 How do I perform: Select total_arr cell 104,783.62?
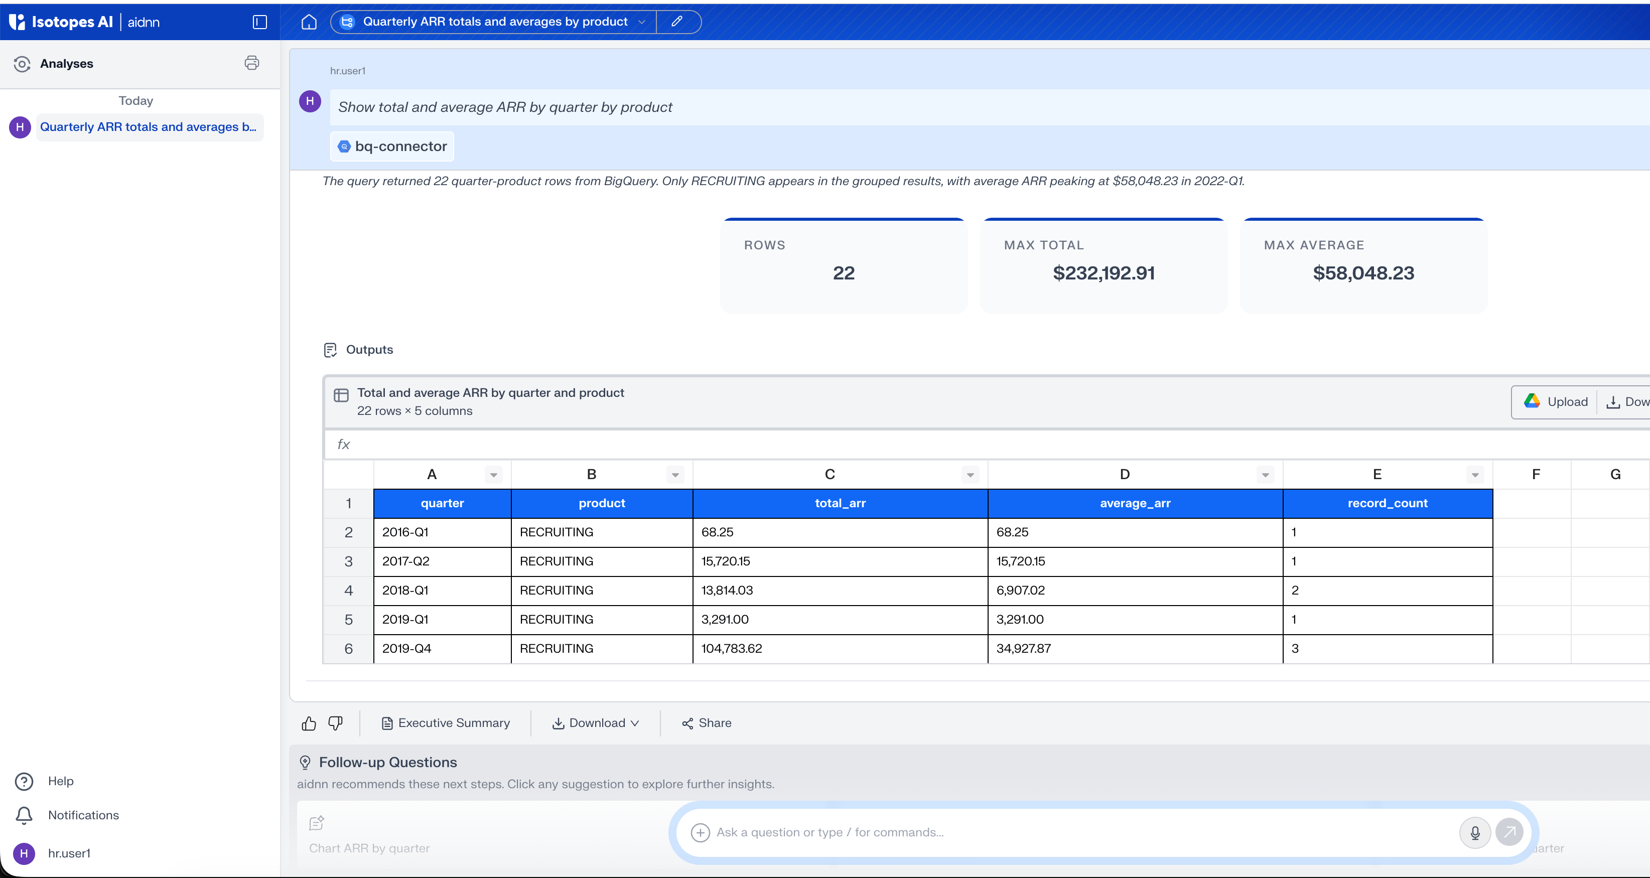pyautogui.click(x=841, y=649)
